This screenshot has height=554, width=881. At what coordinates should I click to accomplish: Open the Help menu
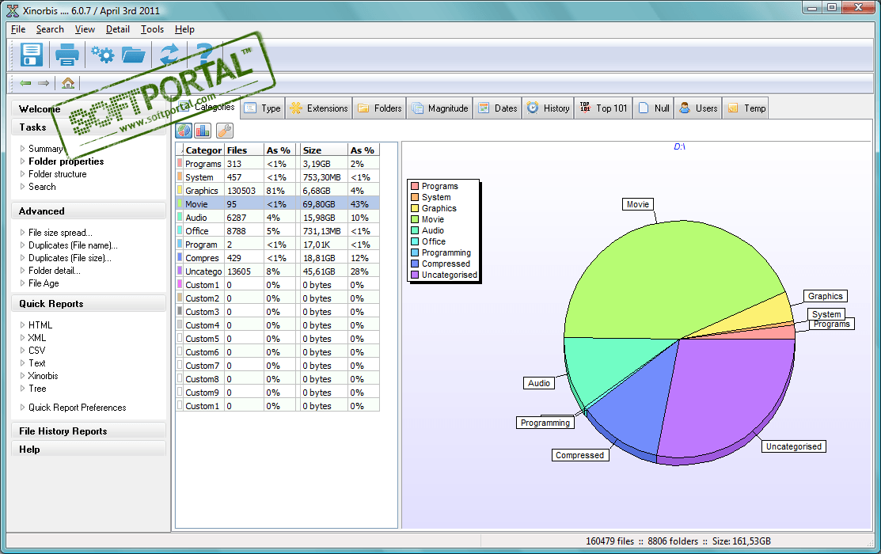tap(184, 29)
